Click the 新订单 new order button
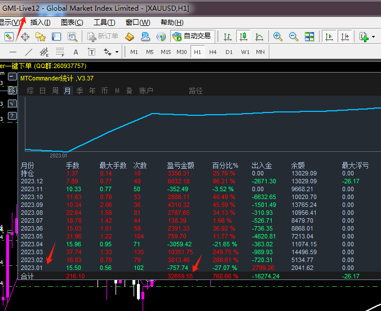This screenshot has width=381, height=311. [x=103, y=37]
